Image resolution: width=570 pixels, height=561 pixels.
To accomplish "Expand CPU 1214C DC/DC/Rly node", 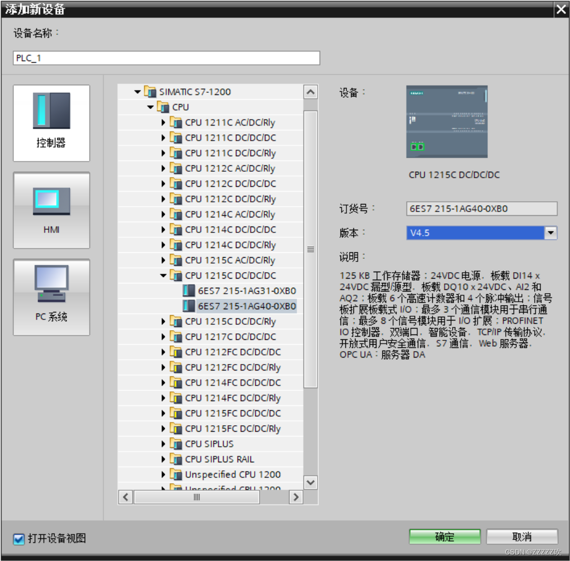I will click(163, 245).
